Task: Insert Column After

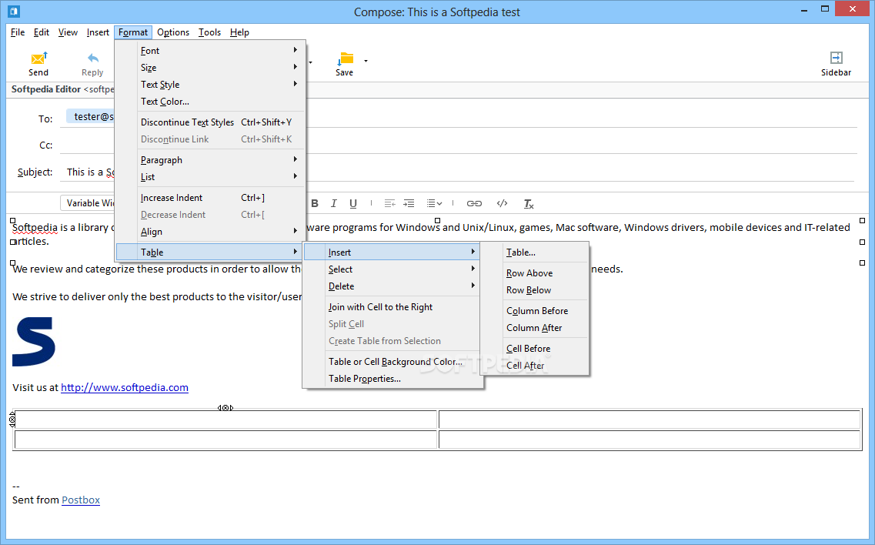Action: [535, 328]
